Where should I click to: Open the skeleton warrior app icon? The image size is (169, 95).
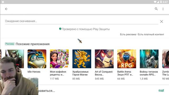point(15,59)
